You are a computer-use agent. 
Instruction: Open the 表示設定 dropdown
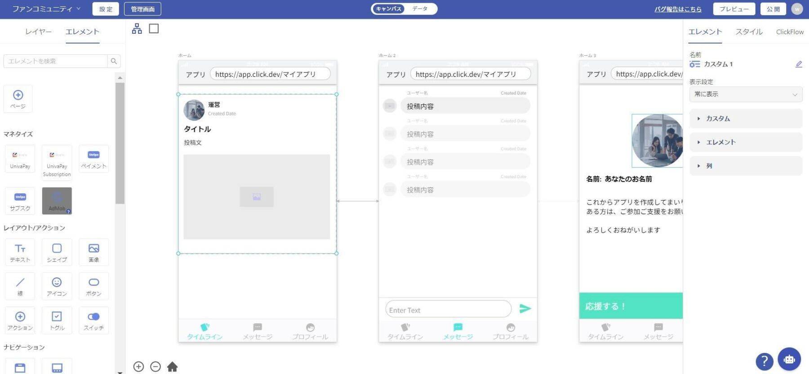tap(745, 94)
